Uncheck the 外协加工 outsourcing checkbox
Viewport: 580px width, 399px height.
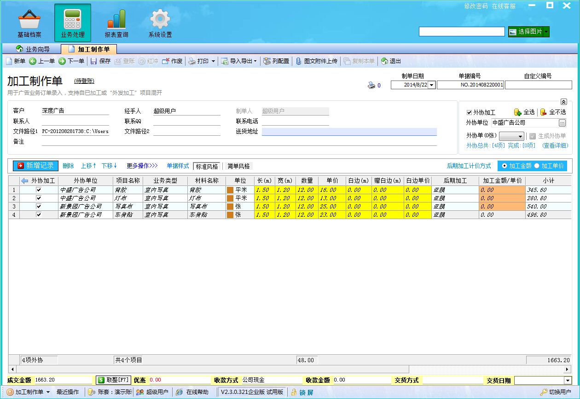click(x=469, y=112)
